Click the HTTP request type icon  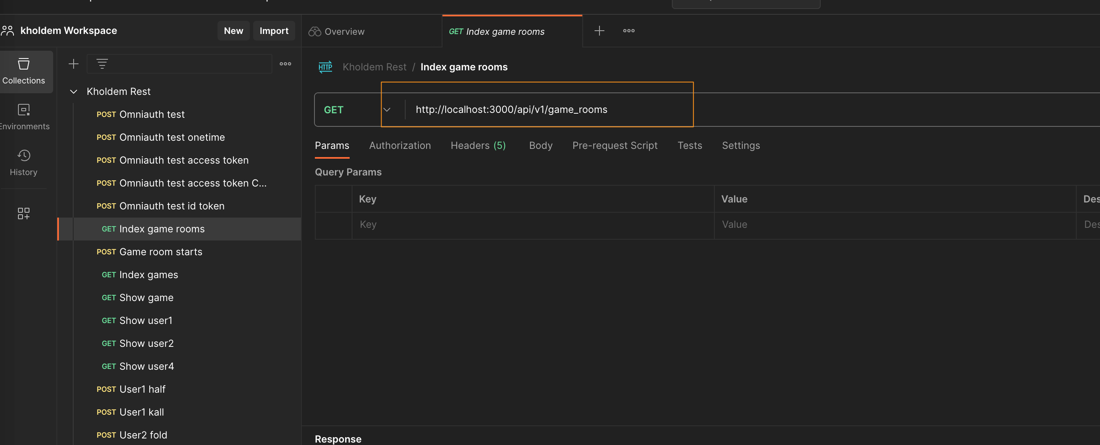click(x=325, y=67)
